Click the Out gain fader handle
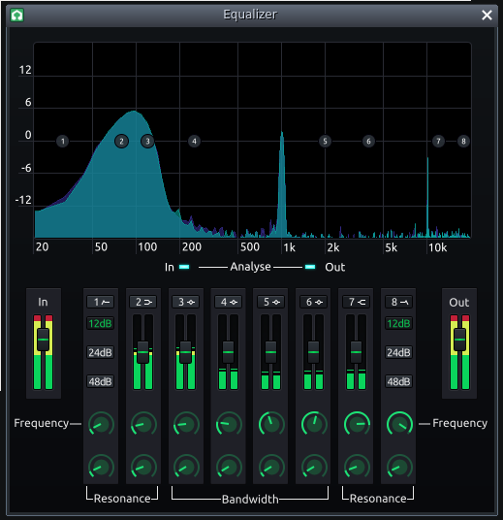The image size is (503, 520). point(459,340)
